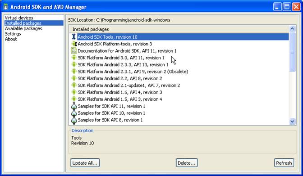The image size is (303, 176).
Task: Open the Settings page in the sidebar
Action: coord(13,34)
